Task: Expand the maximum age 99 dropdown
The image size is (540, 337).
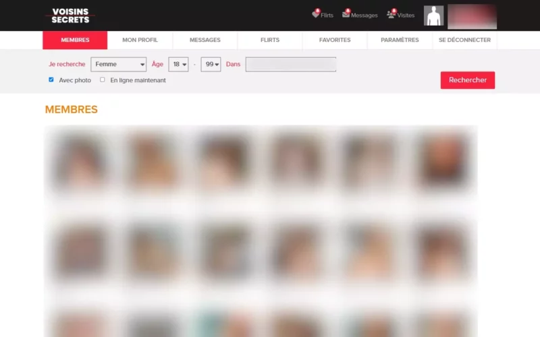Action: pos(211,64)
